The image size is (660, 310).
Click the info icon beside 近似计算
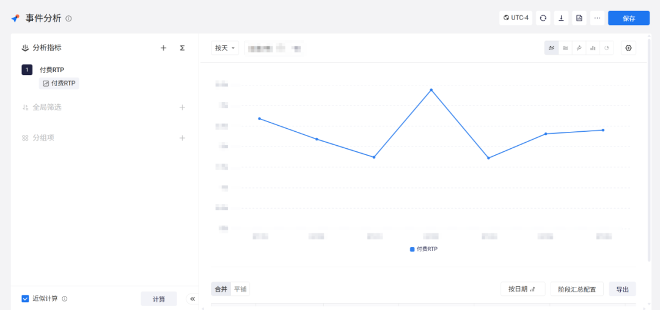tap(65, 298)
